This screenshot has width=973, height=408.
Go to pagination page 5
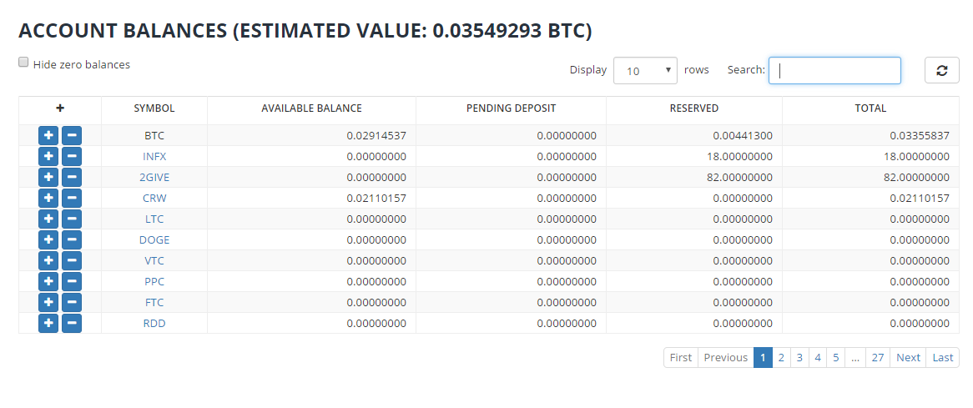tap(836, 358)
